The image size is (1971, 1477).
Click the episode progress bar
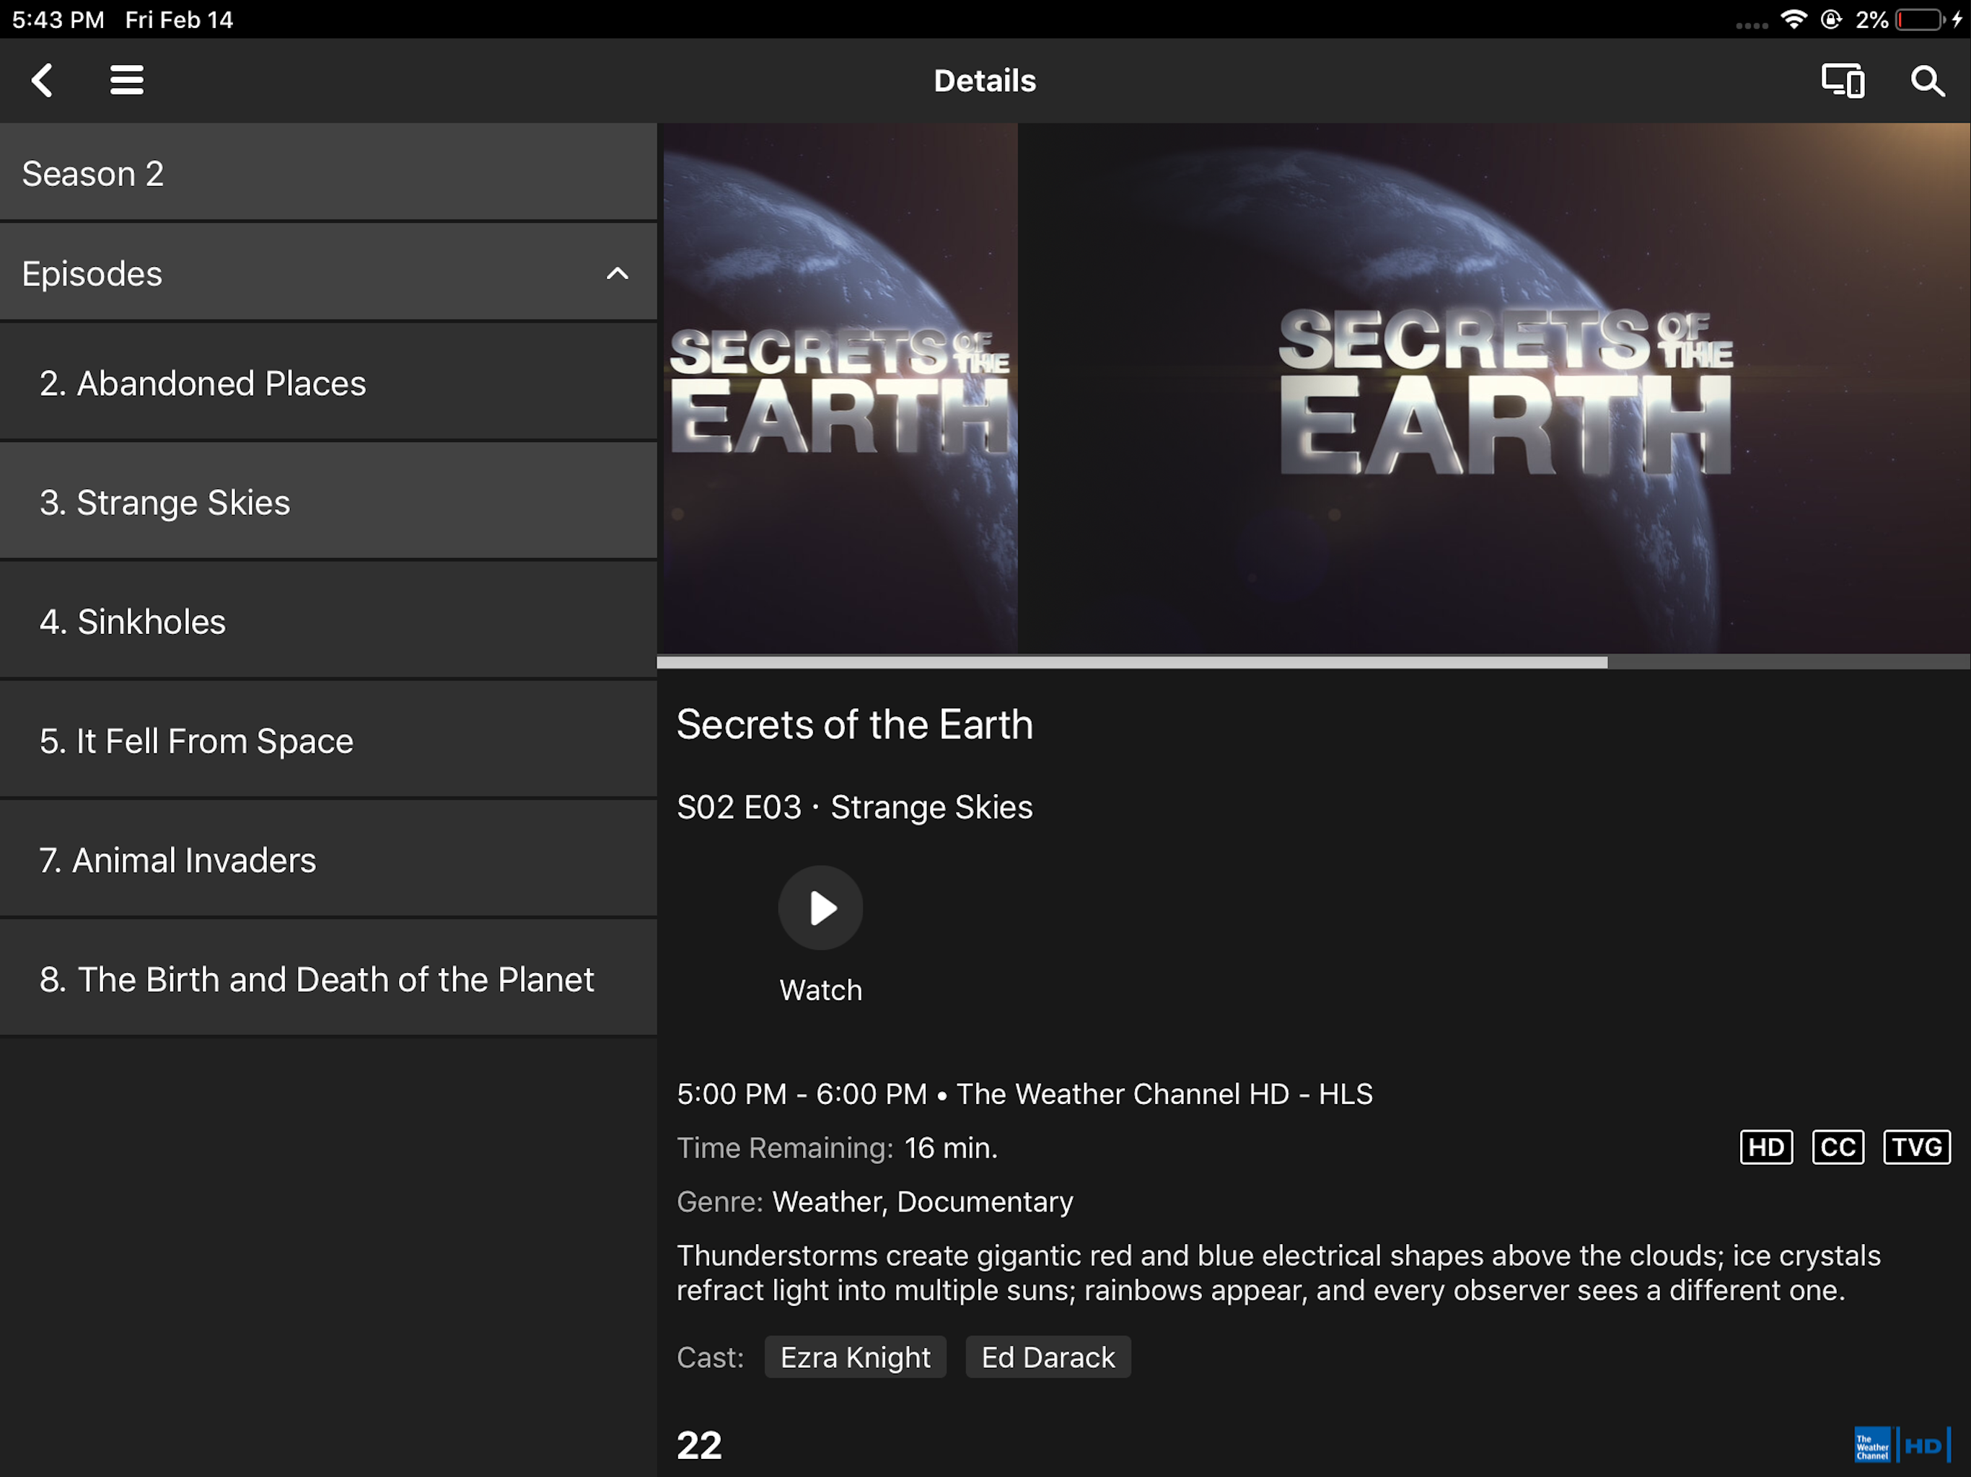(x=1314, y=662)
